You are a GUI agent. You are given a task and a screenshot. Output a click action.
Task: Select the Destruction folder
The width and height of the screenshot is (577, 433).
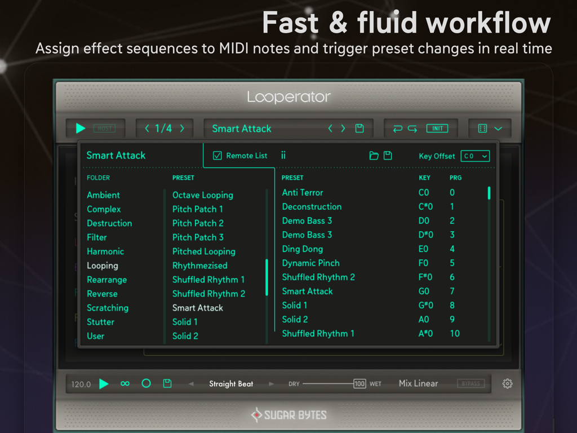[109, 223]
